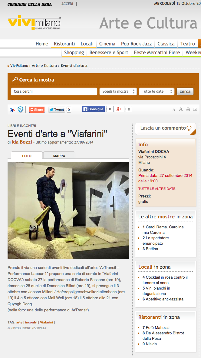Print the article using printer icon
Image resolution: width=201 pixels, height=358 pixels.
pos(188,109)
